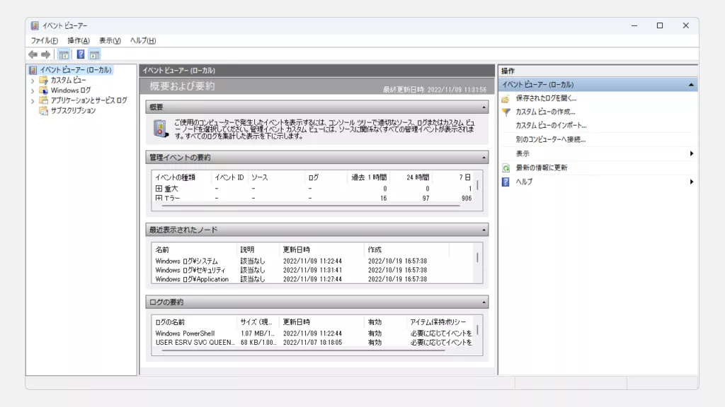Viewport: 725px width, 407px height.
Task: Click the forward arrow toolbar icon
Action: tap(45, 54)
